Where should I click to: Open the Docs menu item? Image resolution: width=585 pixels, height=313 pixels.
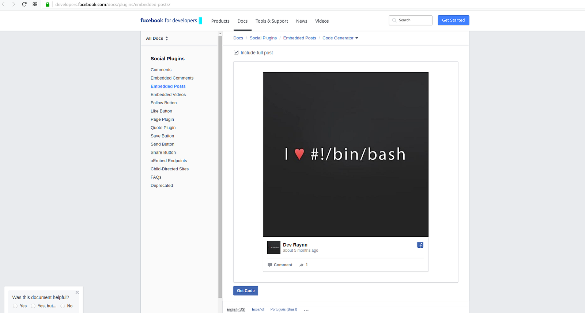[242, 21]
